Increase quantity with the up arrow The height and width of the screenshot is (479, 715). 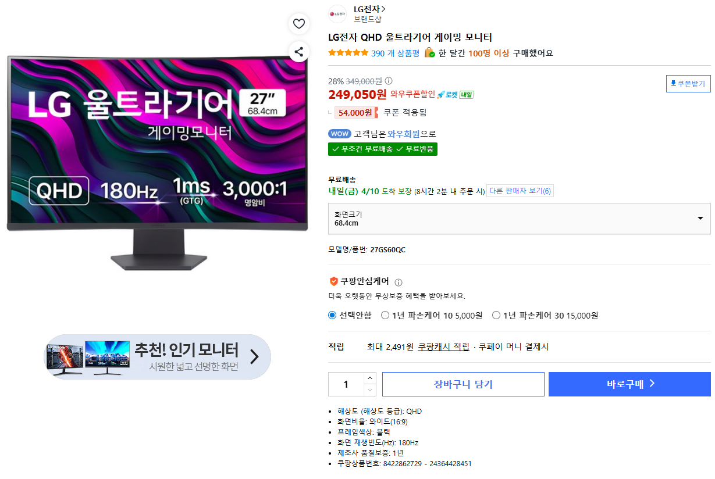370,378
